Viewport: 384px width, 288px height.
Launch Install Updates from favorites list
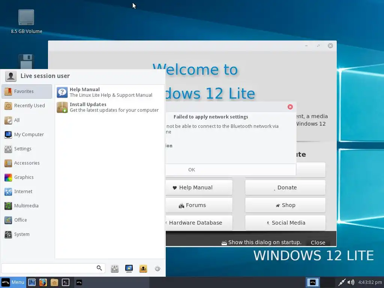109,107
